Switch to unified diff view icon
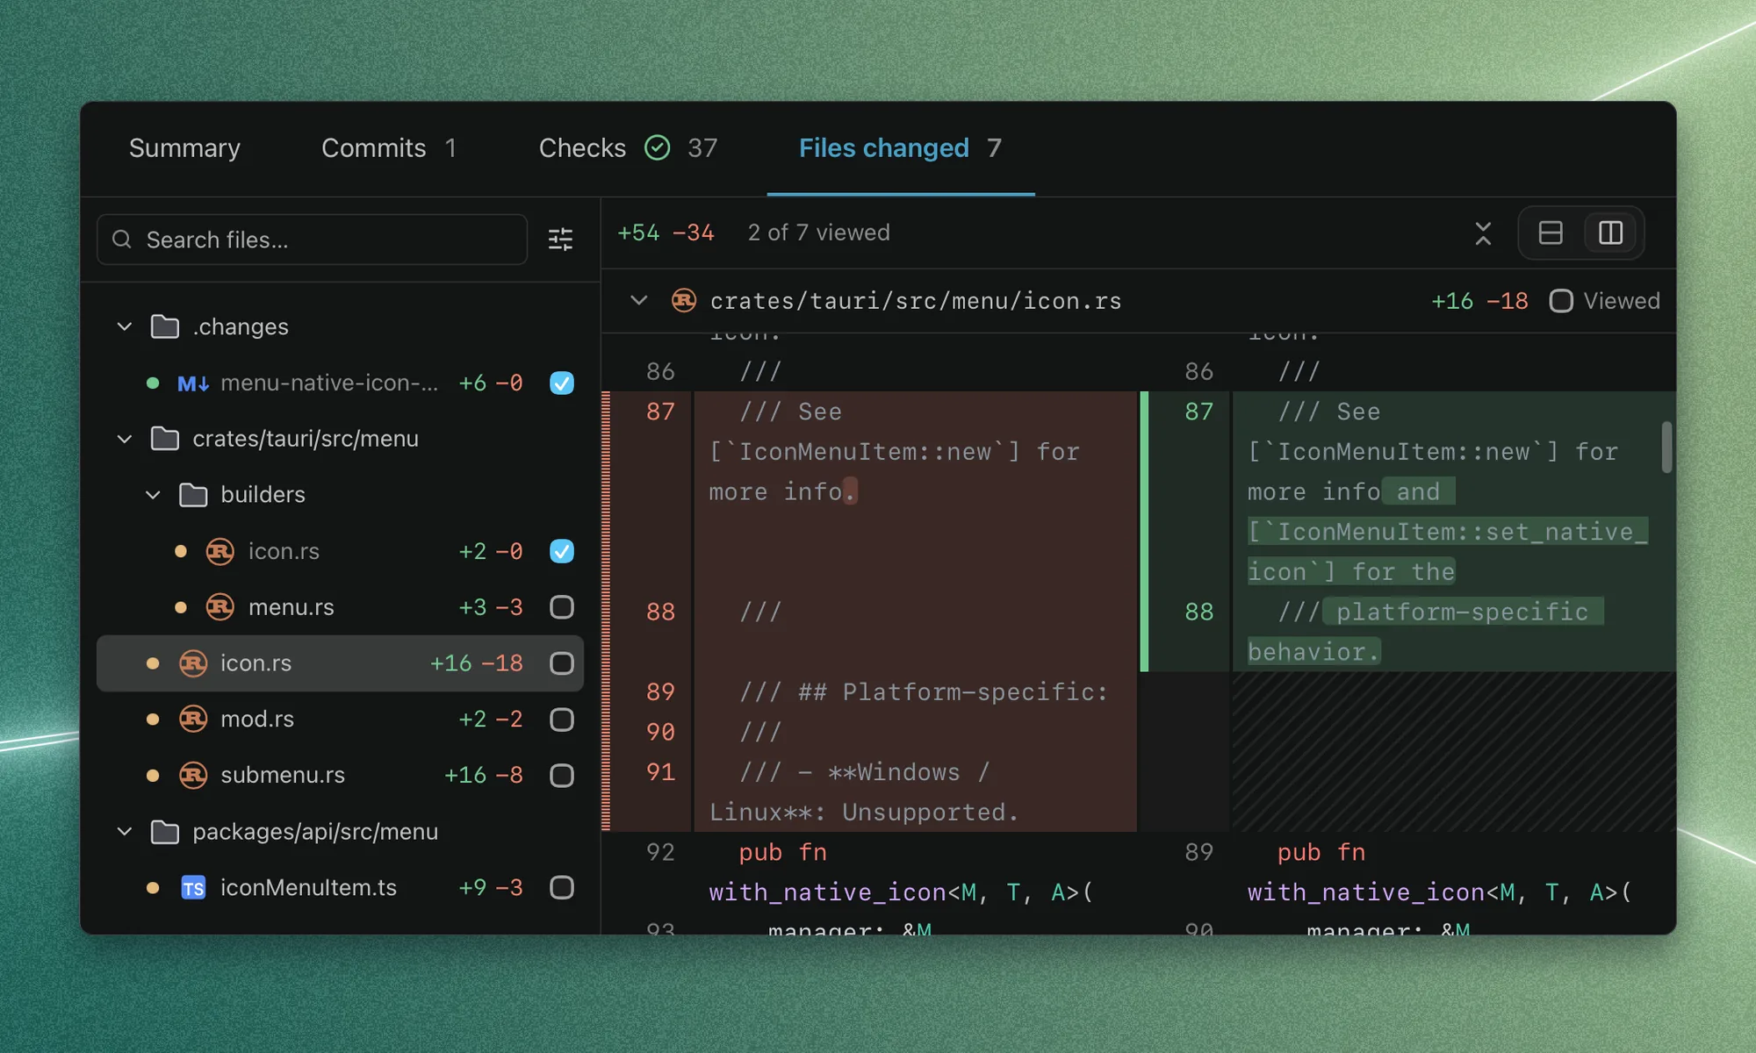Image resolution: width=1756 pixels, height=1053 pixels. (x=1551, y=233)
